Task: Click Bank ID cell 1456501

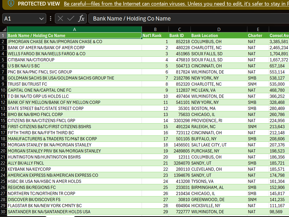Action: click(x=179, y=145)
